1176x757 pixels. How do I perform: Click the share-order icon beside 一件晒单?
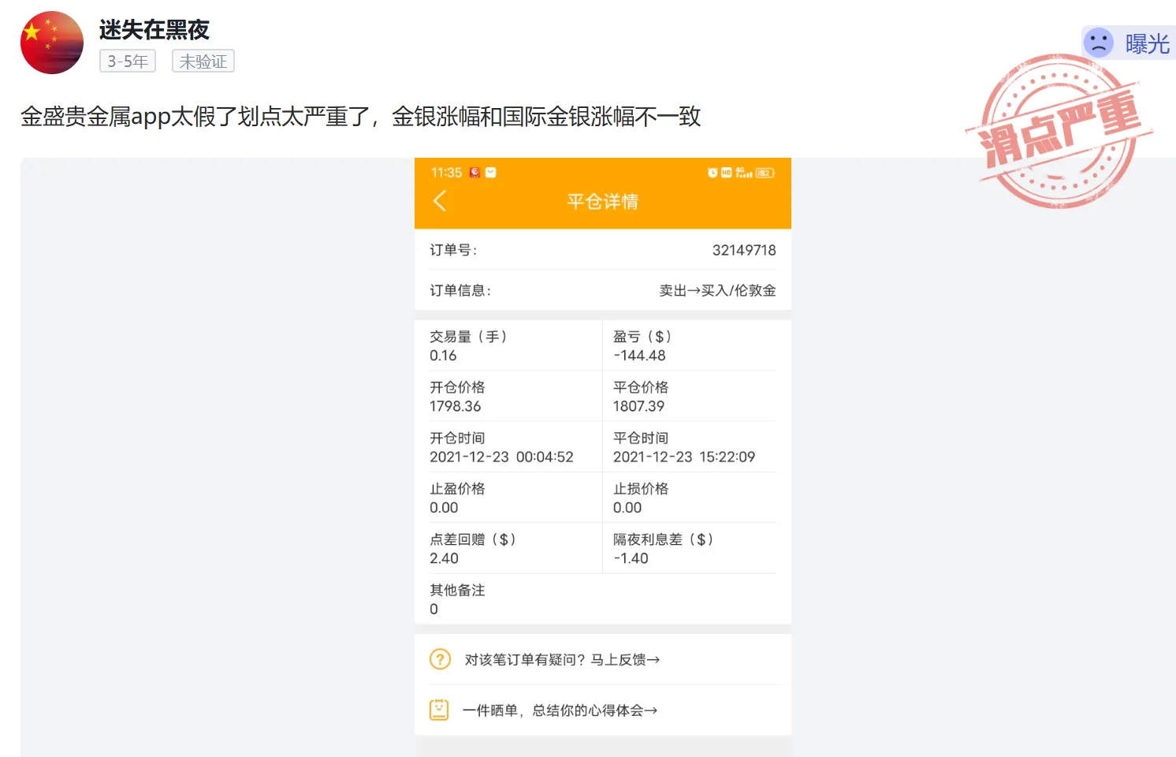coord(439,710)
